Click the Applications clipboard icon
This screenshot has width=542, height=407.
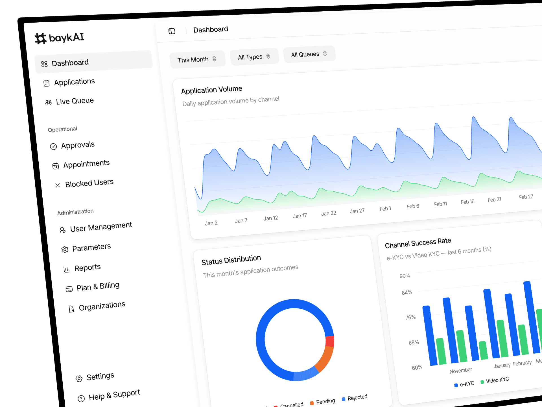[x=47, y=83]
